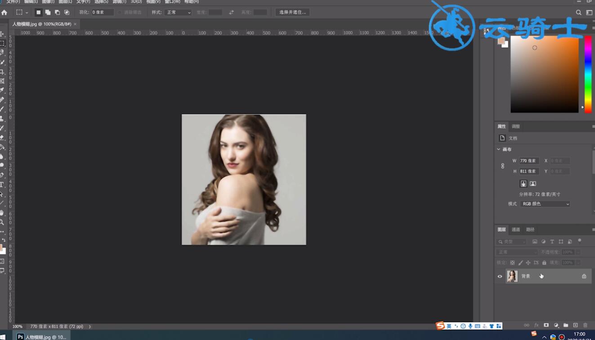
Task: Create a new layer group
Action: pos(566,325)
